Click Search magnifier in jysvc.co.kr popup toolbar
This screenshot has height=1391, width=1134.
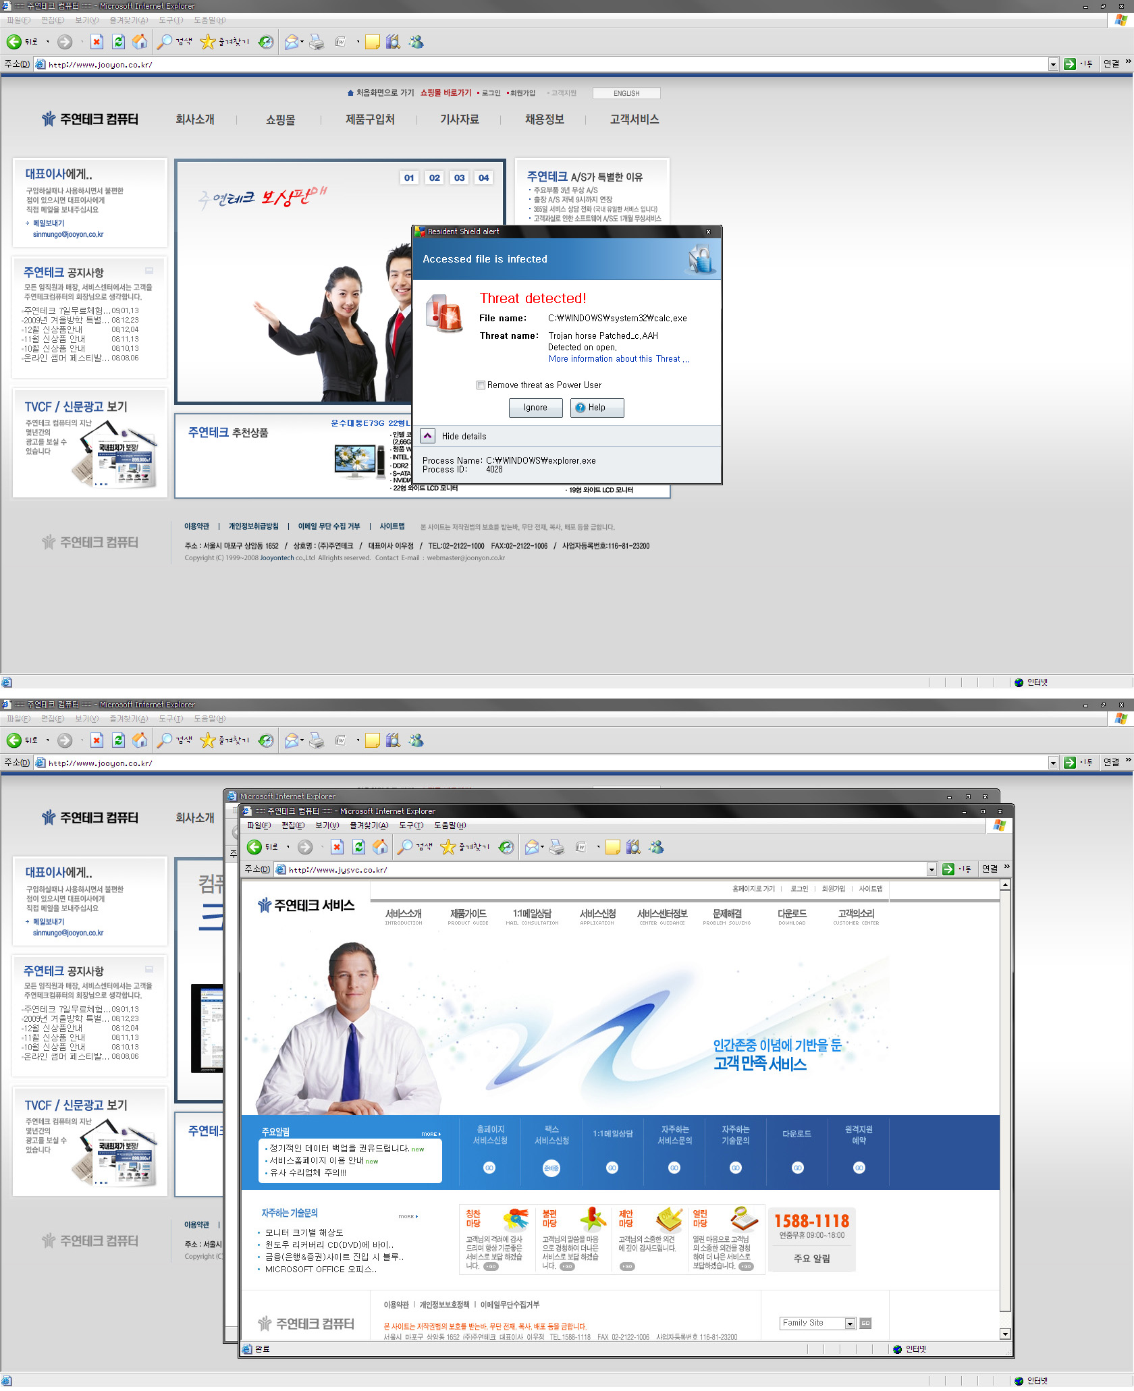(405, 847)
